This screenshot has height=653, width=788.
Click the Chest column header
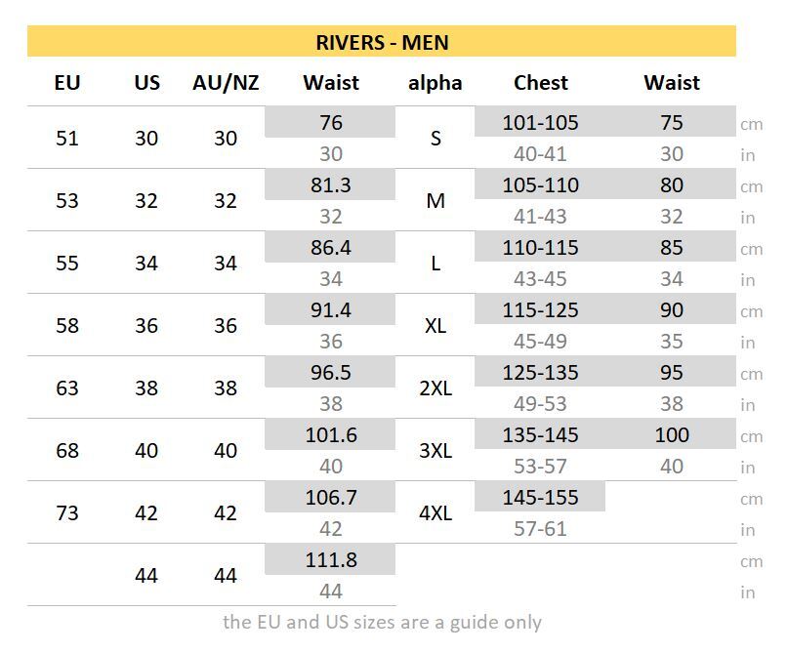pos(540,83)
